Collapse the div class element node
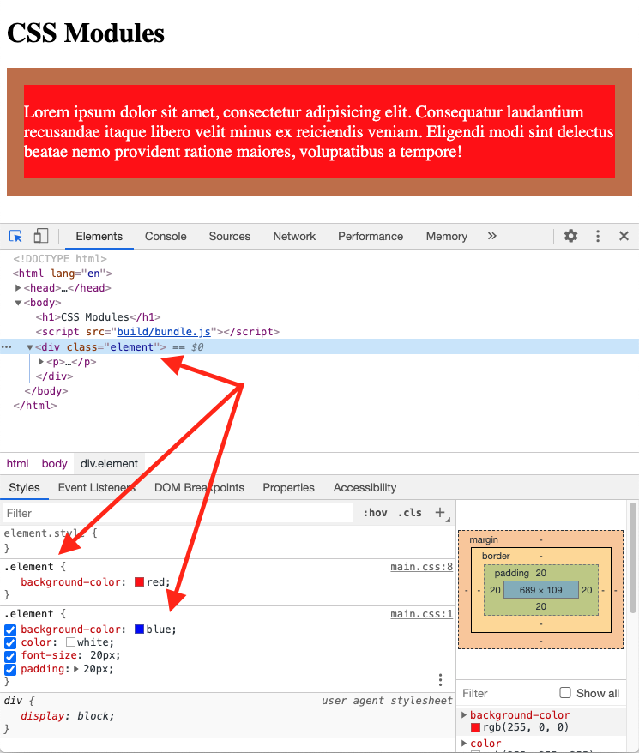 point(30,347)
